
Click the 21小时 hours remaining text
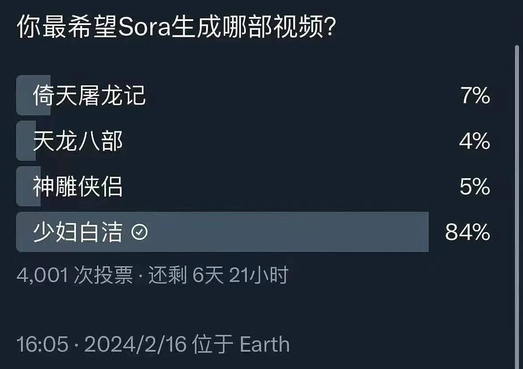[258, 276]
